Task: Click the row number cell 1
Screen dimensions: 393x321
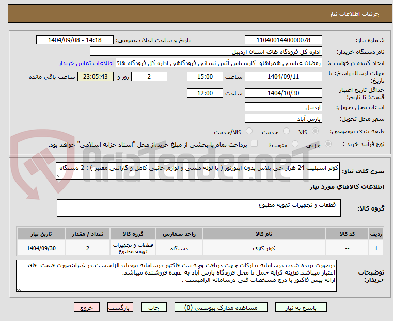Action: (376, 248)
